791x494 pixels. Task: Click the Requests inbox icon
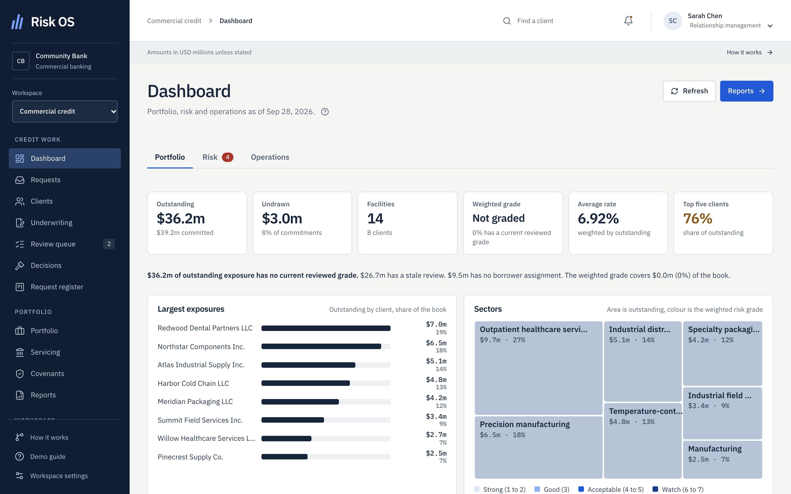(20, 180)
